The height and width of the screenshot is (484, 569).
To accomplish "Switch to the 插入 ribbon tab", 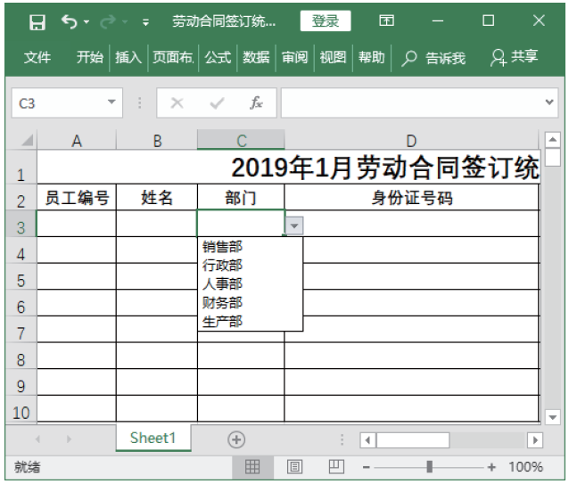I will click(128, 57).
